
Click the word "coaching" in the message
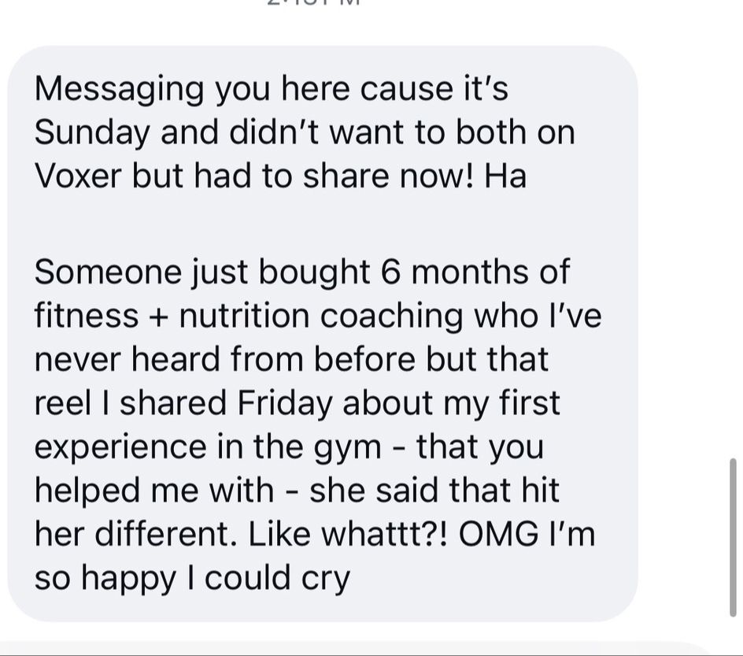(x=392, y=317)
